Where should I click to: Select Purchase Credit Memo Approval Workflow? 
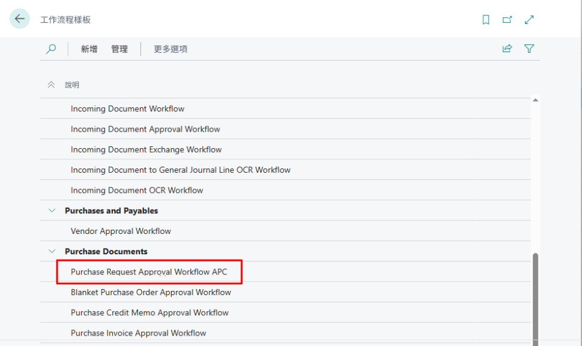285,312
